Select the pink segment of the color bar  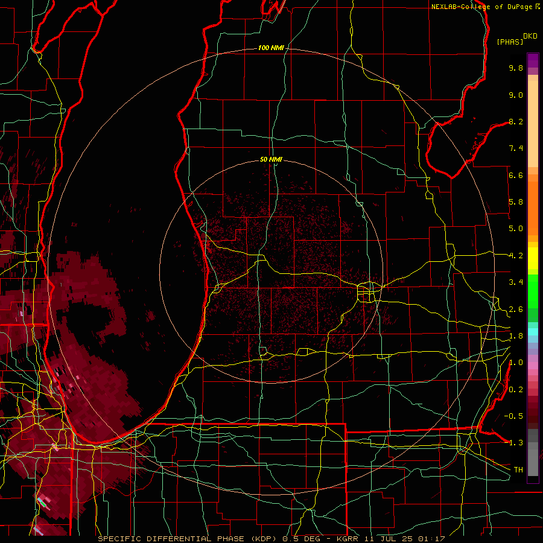coord(533,366)
